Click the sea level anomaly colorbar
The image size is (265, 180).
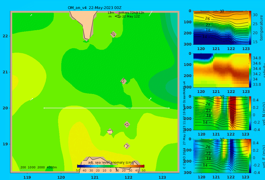pos(111,166)
